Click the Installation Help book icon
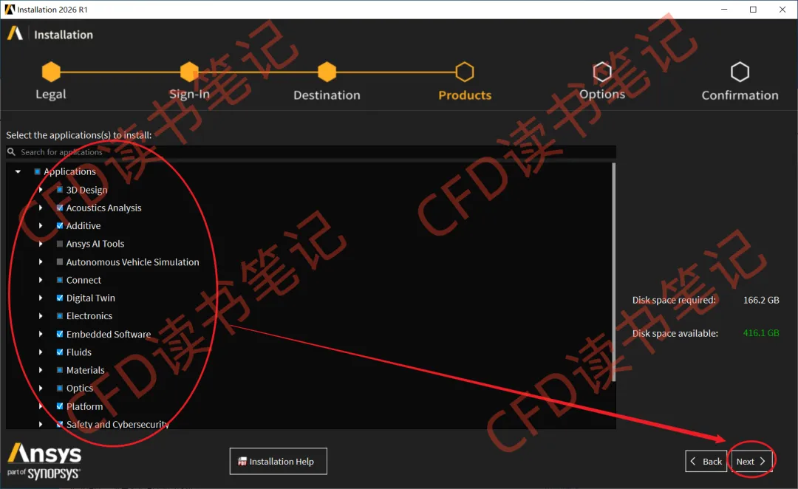 pyautogui.click(x=242, y=462)
